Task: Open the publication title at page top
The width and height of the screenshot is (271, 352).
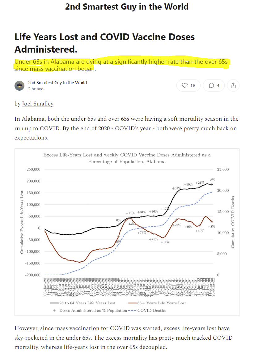Action: pos(127,6)
